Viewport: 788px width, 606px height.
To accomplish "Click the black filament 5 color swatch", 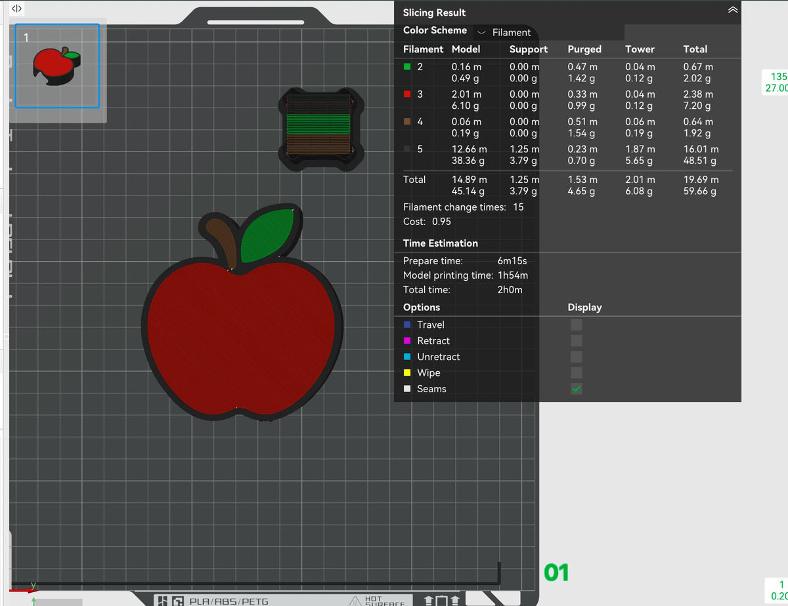I will [407, 150].
